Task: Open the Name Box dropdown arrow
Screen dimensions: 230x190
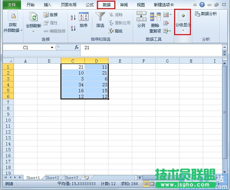Action: [x=52, y=48]
